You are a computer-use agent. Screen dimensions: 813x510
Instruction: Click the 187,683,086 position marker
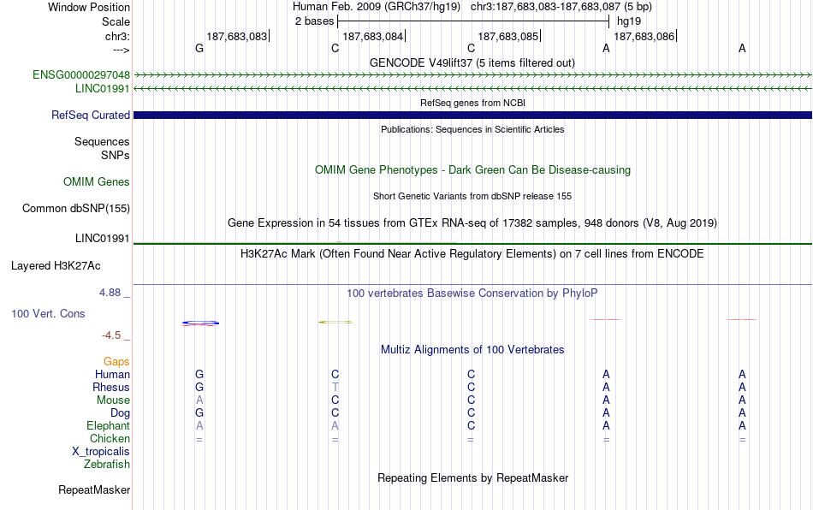(x=644, y=36)
